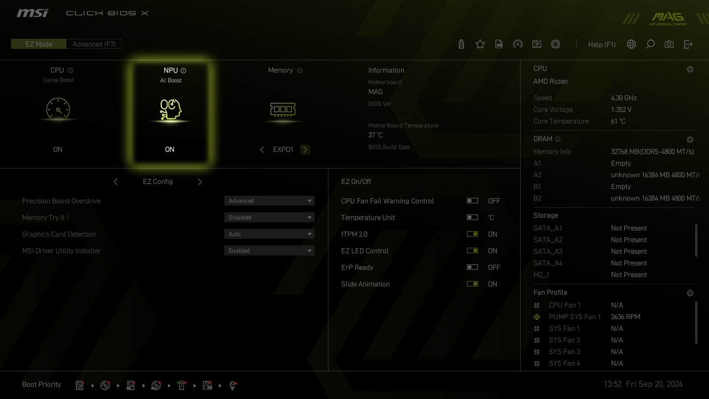Disable the fTPM 2.0 toggle

click(x=472, y=234)
